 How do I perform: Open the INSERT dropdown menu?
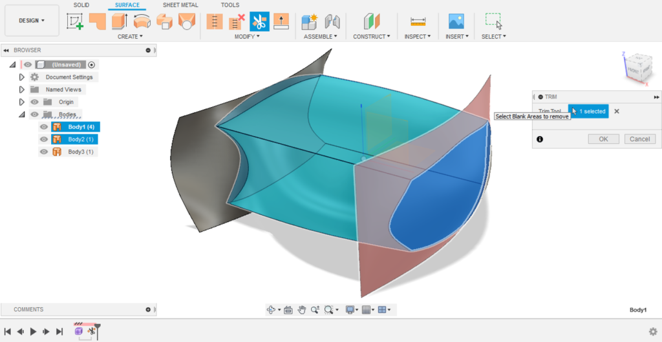click(457, 37)
